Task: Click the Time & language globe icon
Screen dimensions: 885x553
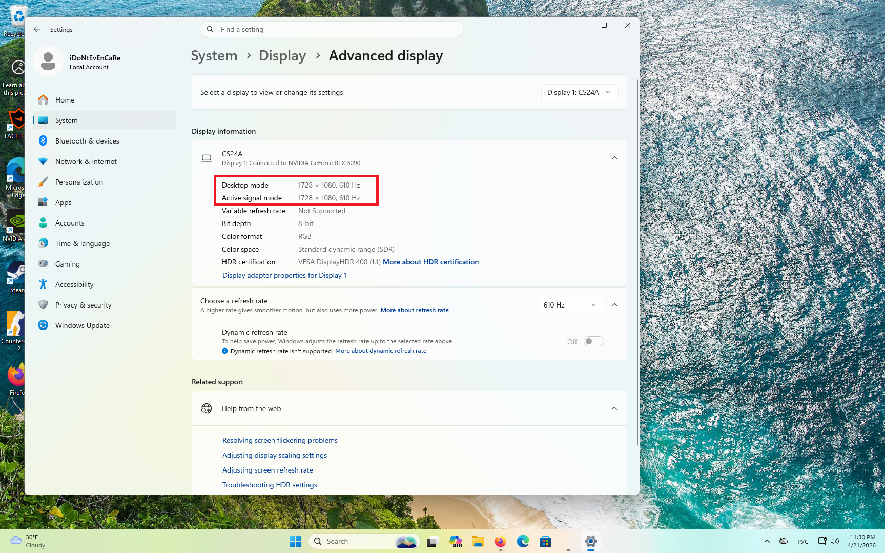Action: point(43,243)
